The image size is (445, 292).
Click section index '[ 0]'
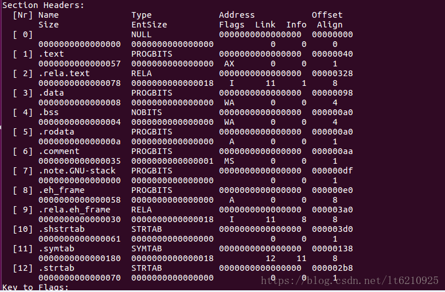(23, 34)
